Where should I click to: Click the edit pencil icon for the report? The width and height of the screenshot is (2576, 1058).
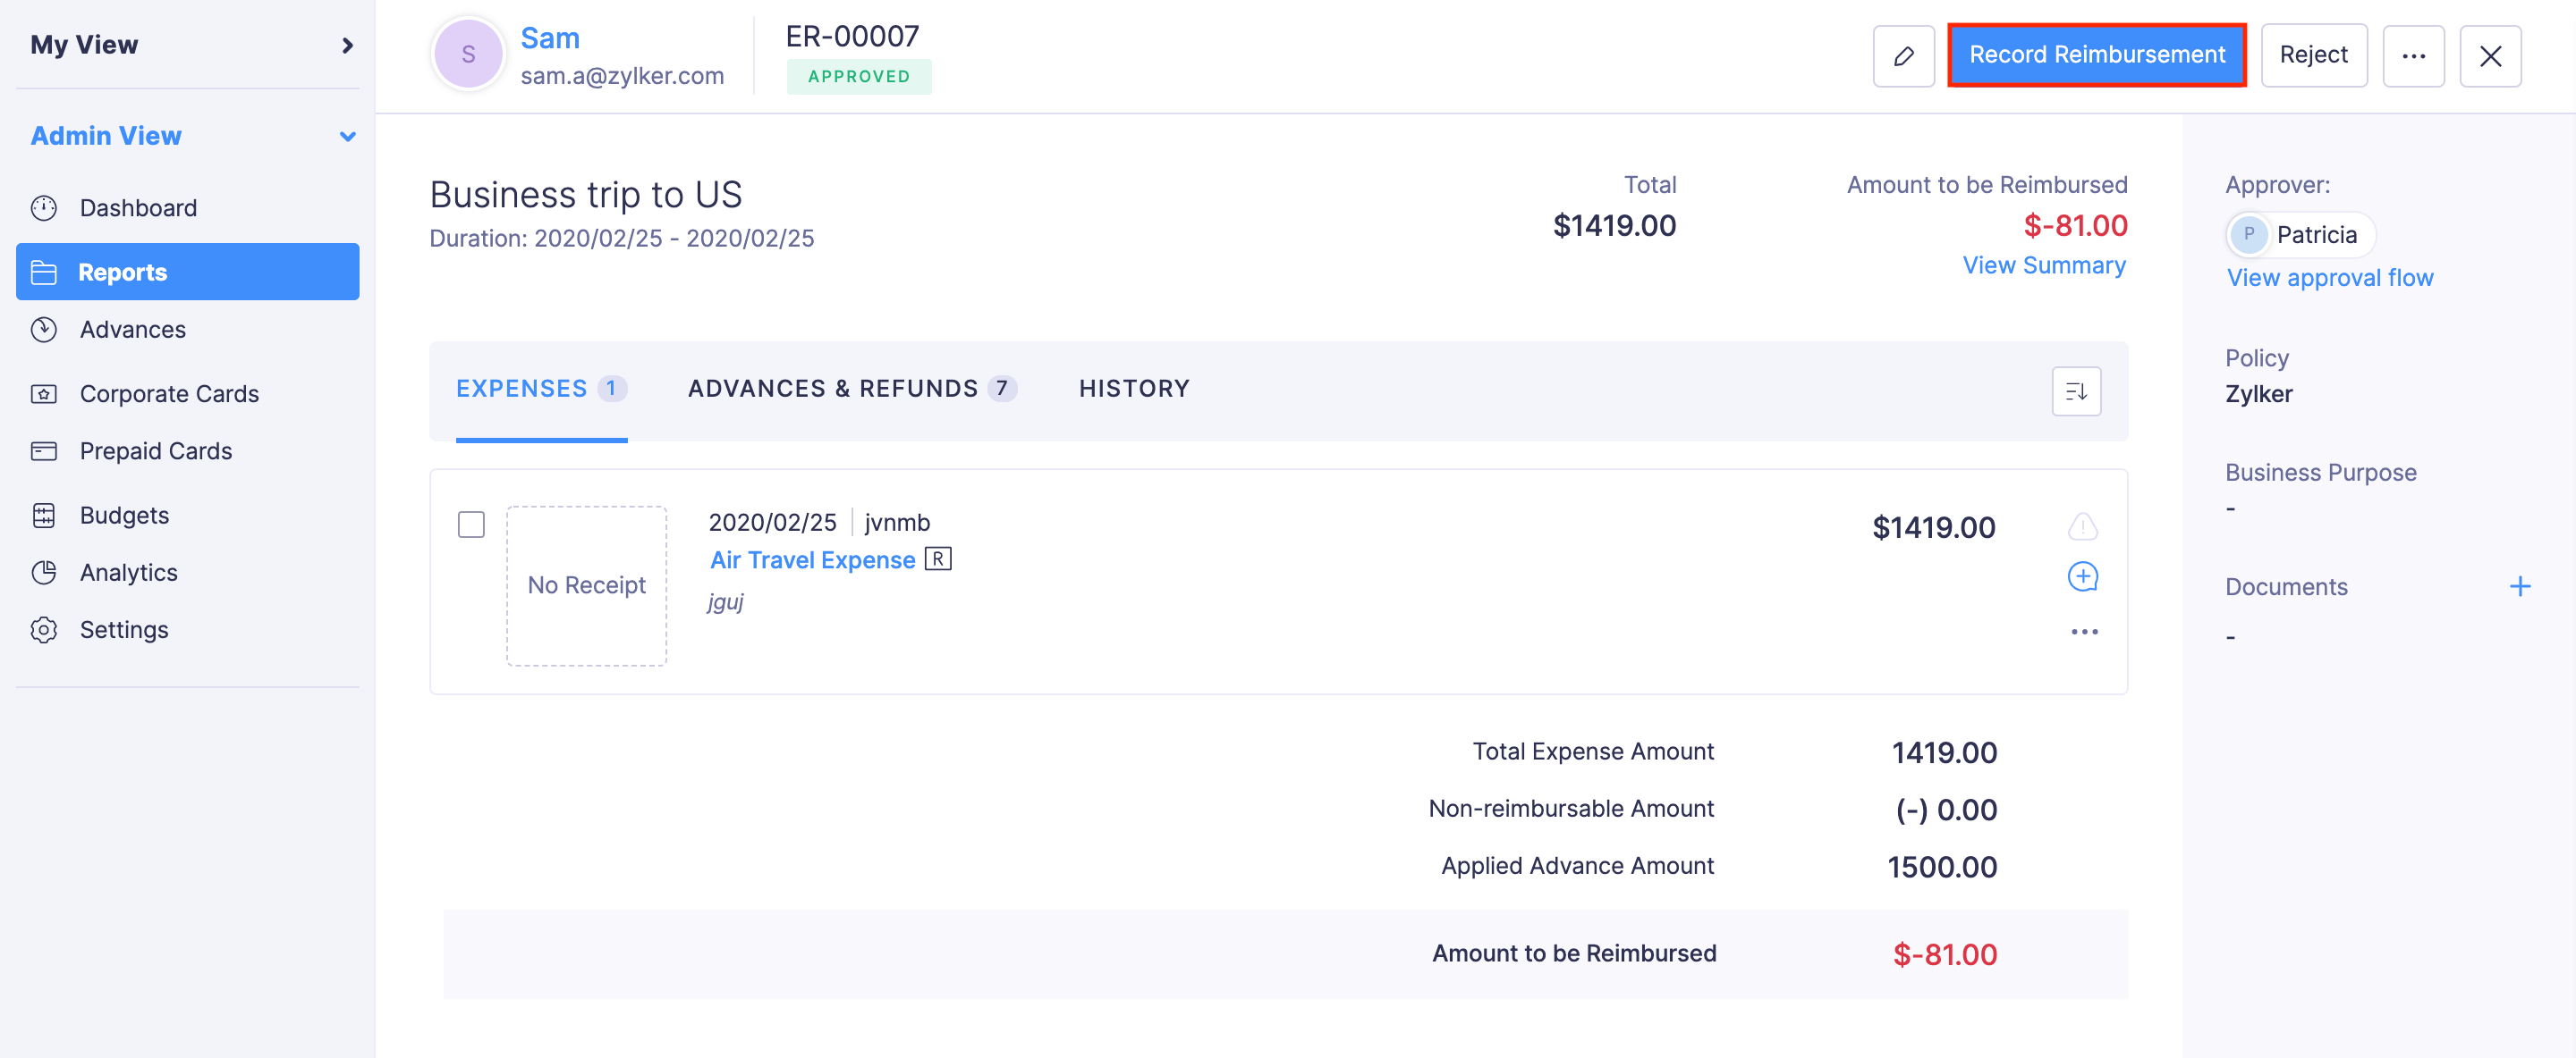pyautogui.click(x=1904, y=55)
